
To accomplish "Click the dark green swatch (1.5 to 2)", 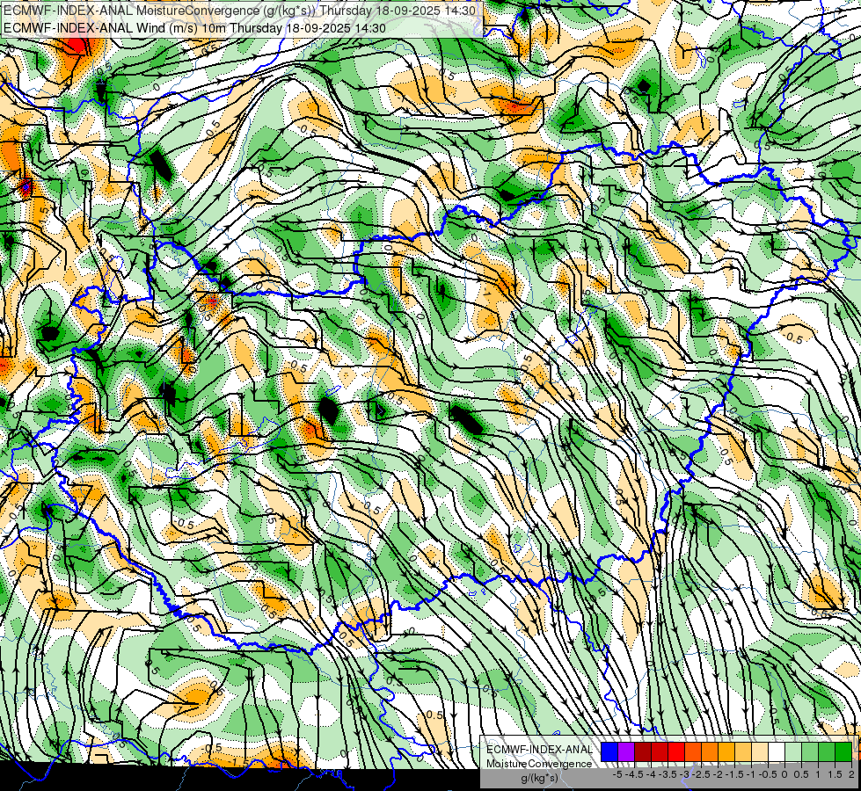I will [843, 752].
